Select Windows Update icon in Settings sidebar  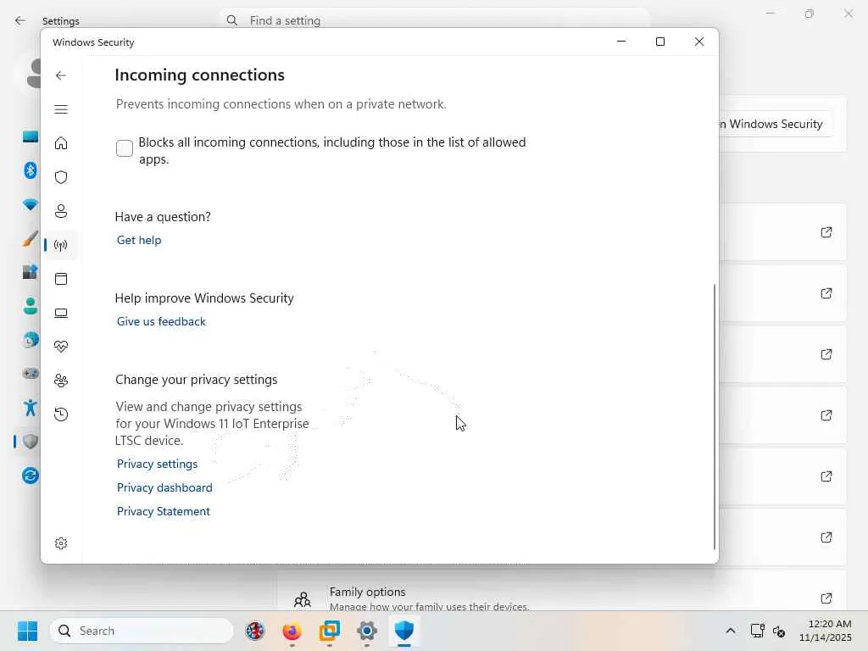click(x=31, y=476)
